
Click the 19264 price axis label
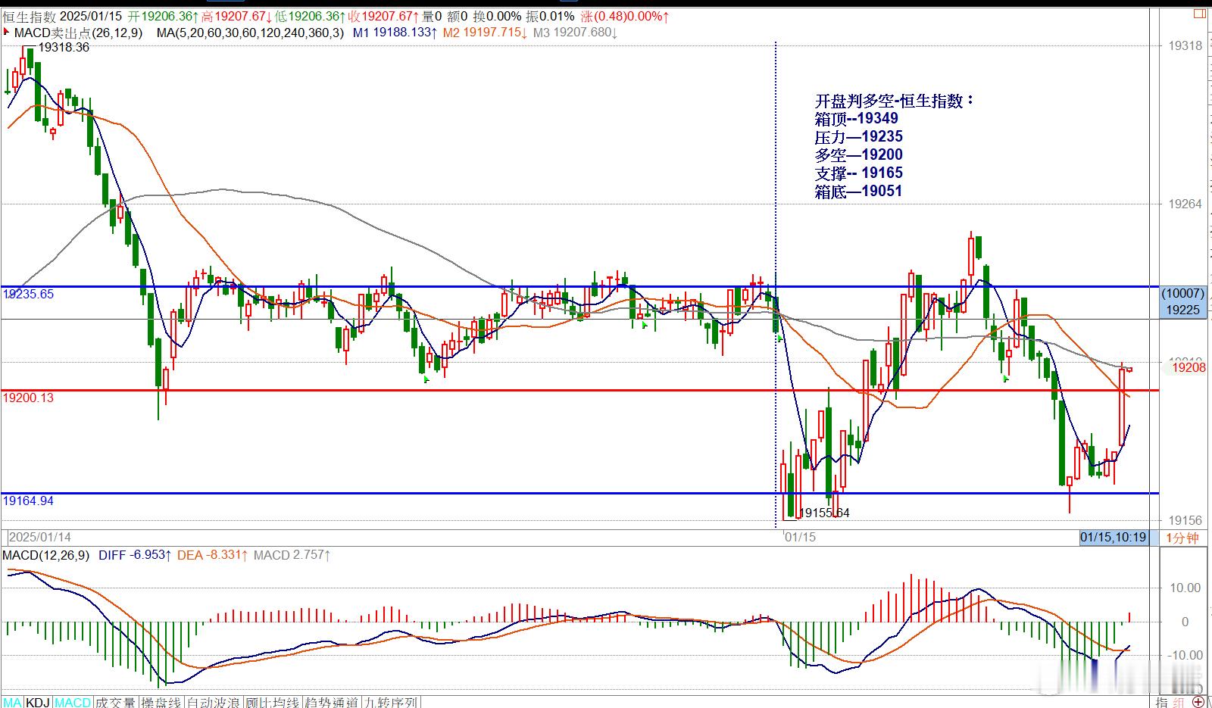(x=1185, y=204)
